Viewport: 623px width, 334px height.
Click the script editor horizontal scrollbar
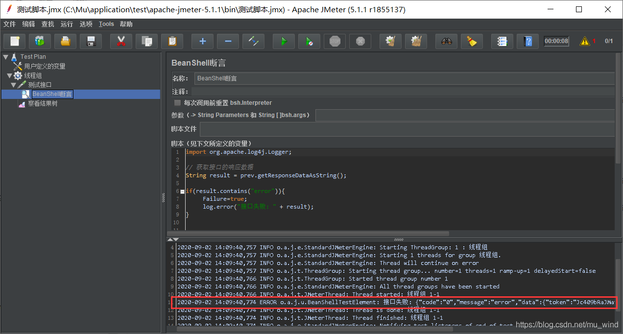coord(310,234)
